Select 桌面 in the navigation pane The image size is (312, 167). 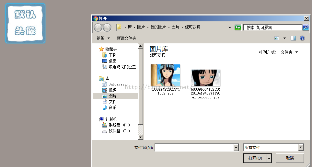pos(113,61)
